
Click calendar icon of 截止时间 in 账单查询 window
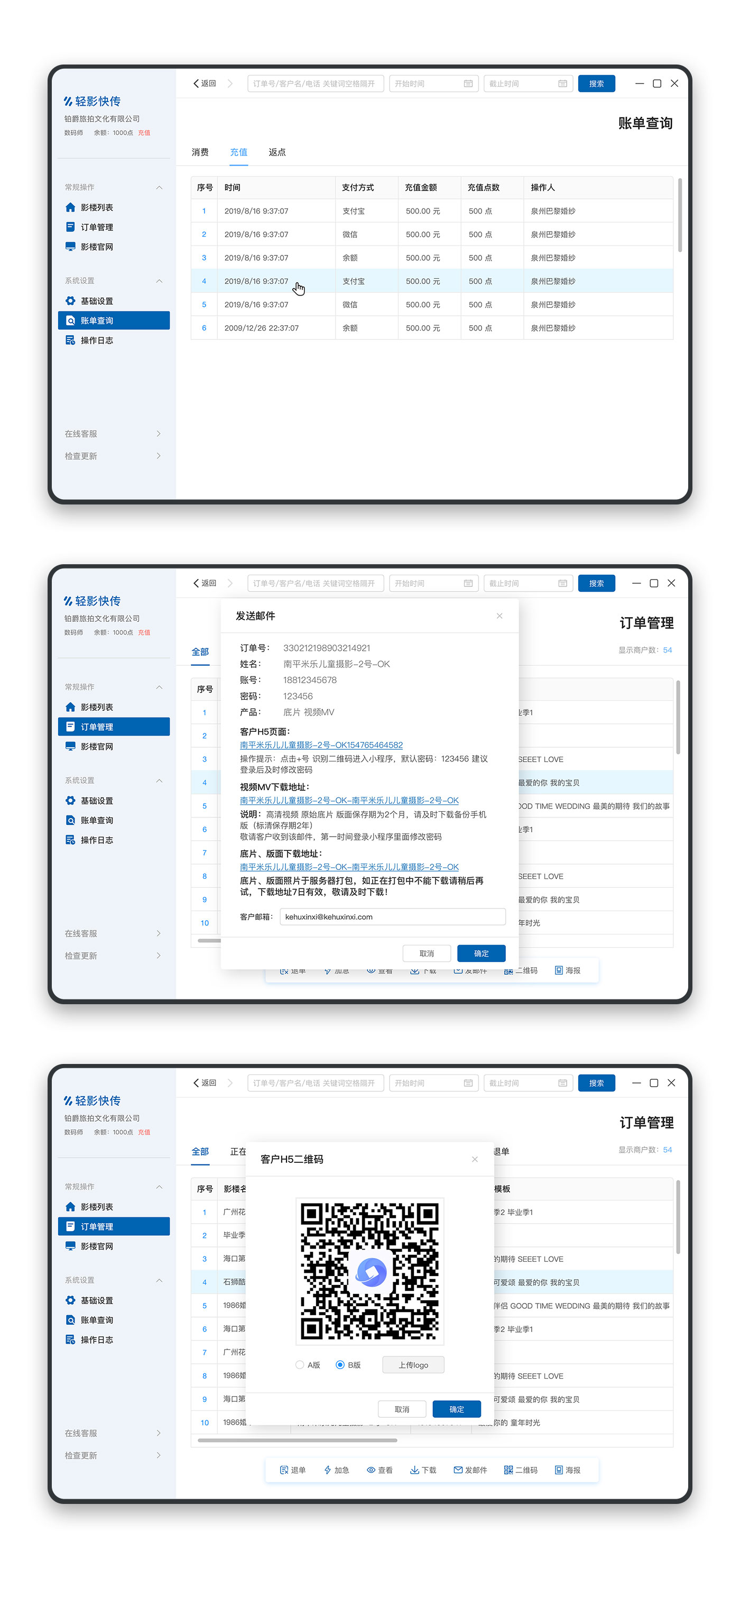[x=562, y=84]
